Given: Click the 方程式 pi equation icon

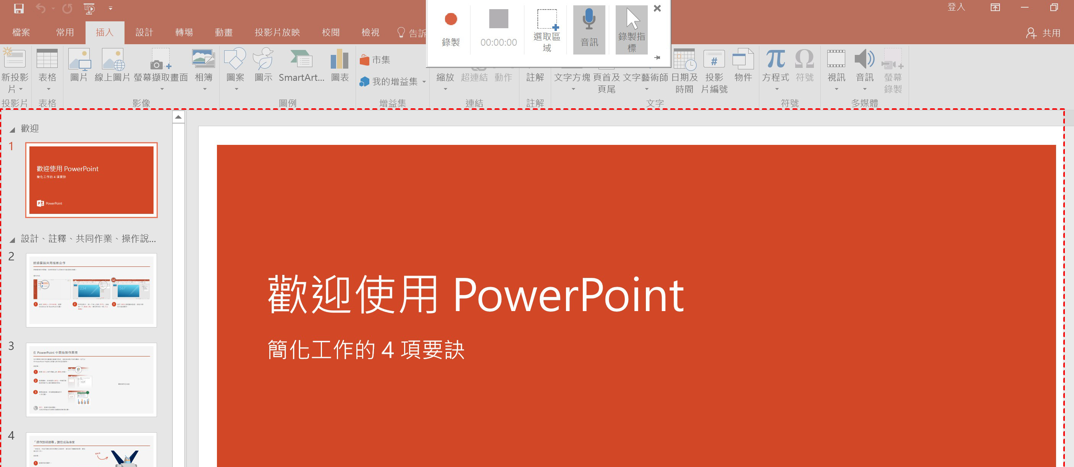Looking at the screenshot, I should point(776,58).
